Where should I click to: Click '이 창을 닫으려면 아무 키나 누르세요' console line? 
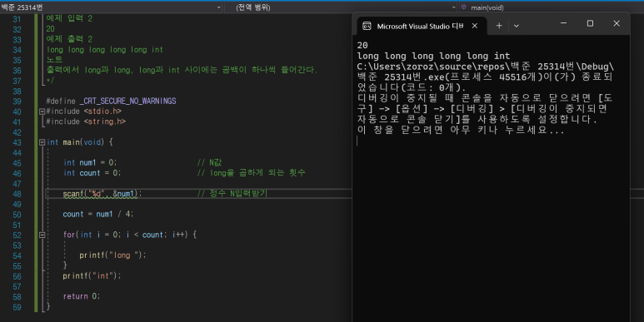click(x=461, y=130)
